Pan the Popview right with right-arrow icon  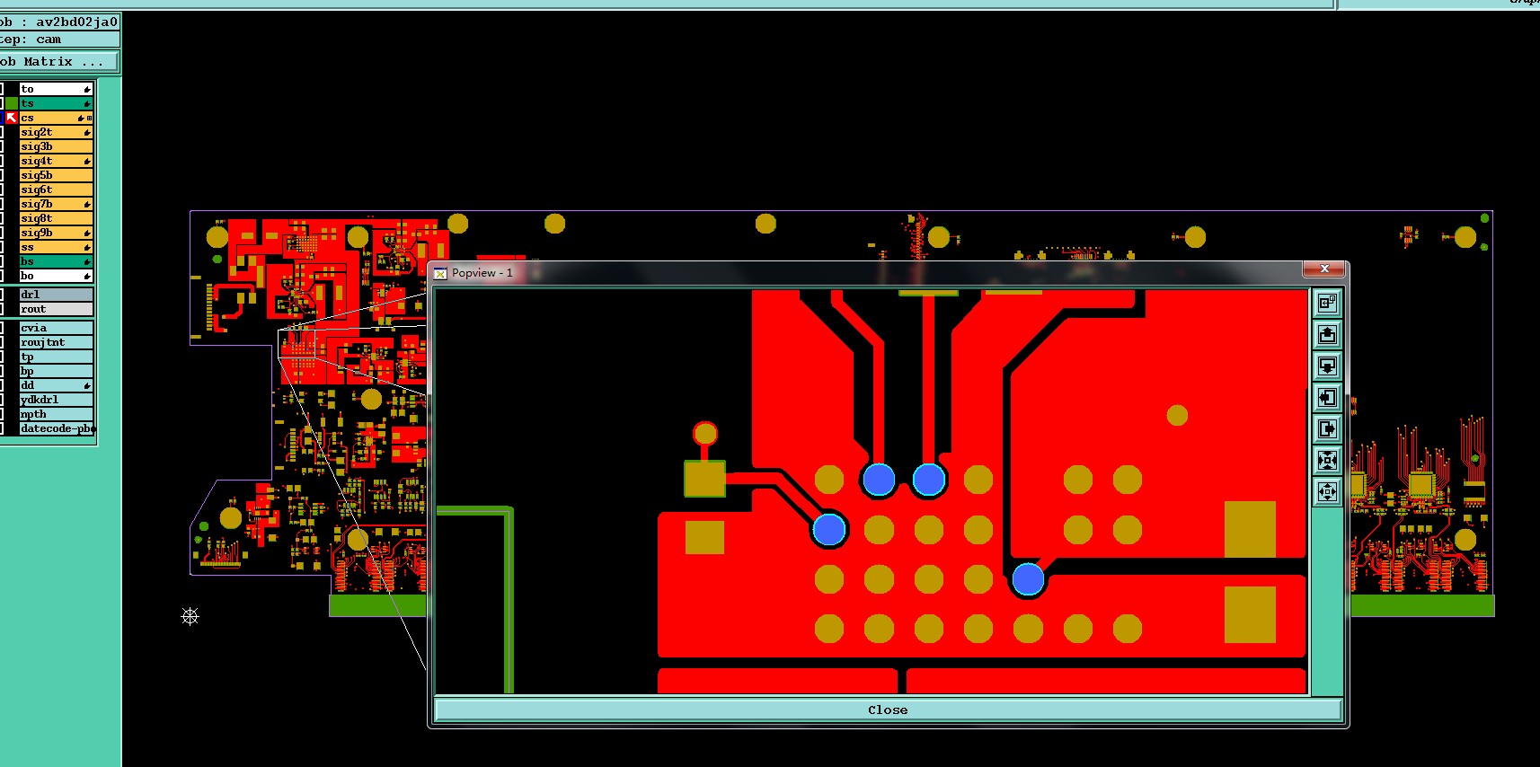pos(1328,429)
